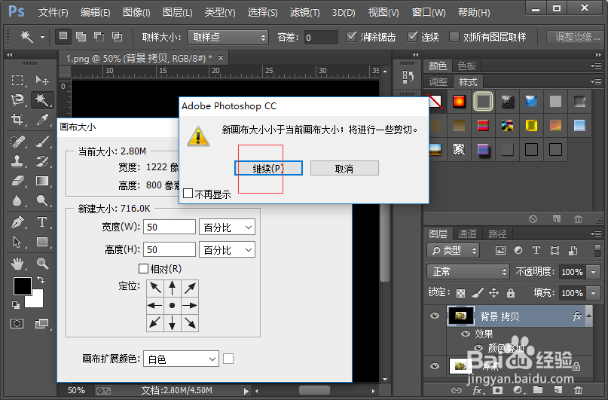
Task: Click New Selection mode in options bar
Action: tap(63, 37)
